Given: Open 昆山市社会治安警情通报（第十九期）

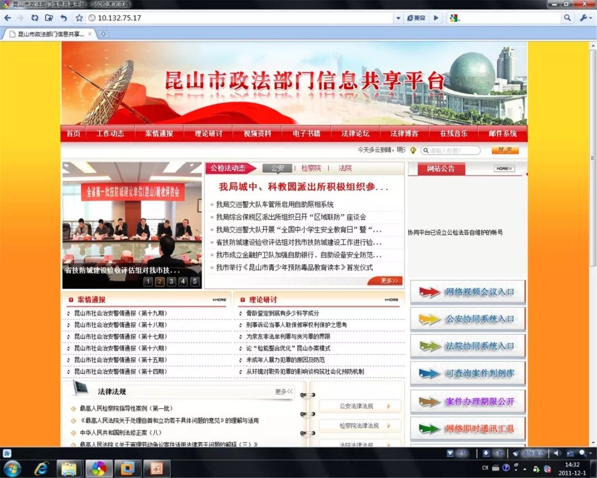Looking at the screenshot, I should pyautogui.click(x=121, y=313).
